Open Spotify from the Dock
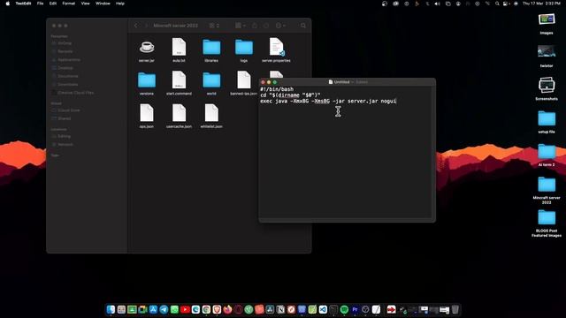The image size is (566, 318). [344, 309]
